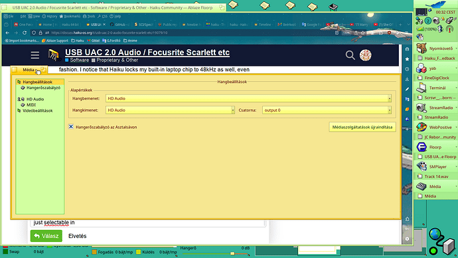Add a new panel in Floorp sidebar

pos(407,129)
